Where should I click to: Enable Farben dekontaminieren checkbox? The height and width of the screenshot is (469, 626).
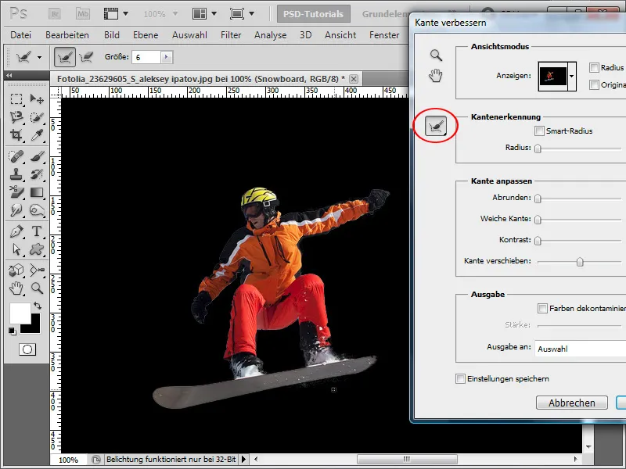point(542,308)
